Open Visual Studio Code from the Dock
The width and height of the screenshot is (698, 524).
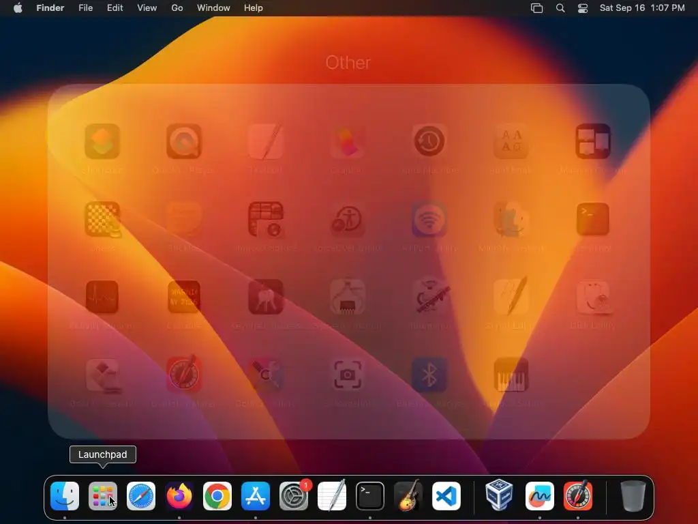(x=446, y=496)
